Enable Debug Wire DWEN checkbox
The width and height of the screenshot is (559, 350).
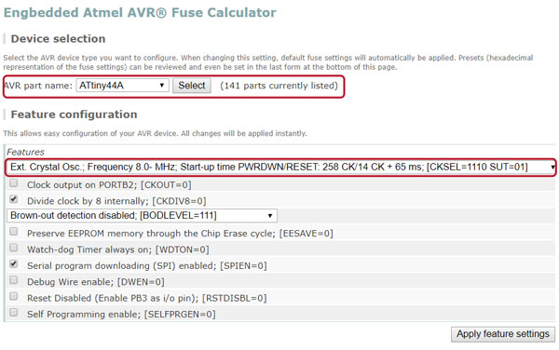coord(14,280)
